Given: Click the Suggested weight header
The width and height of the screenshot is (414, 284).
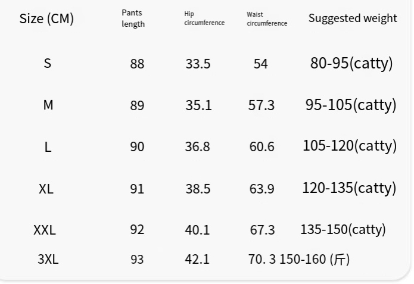Looking at the screenshot, I should 353,18.
